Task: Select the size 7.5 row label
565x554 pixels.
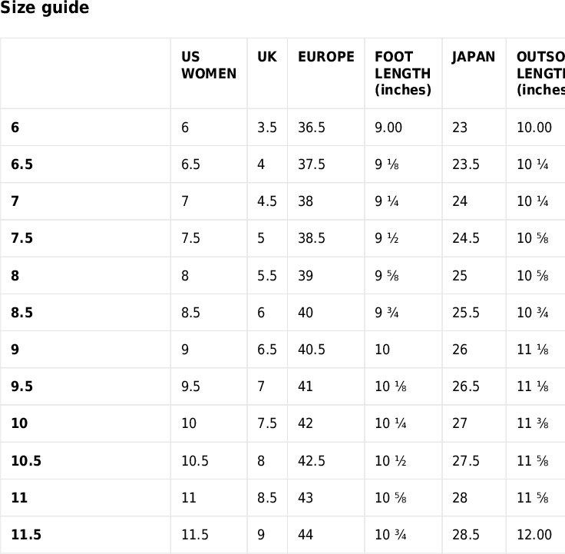Action: pyautogui.click(x=22, y=238)
